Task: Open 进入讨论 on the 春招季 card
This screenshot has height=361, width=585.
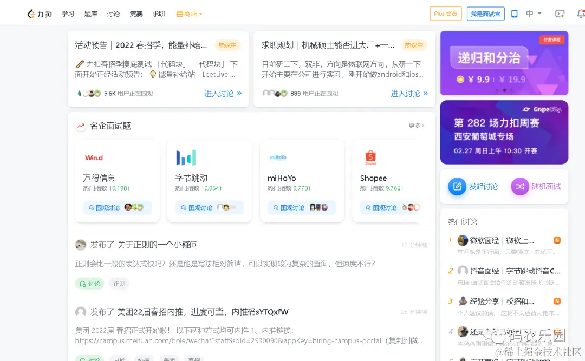Action: [221, 93]
